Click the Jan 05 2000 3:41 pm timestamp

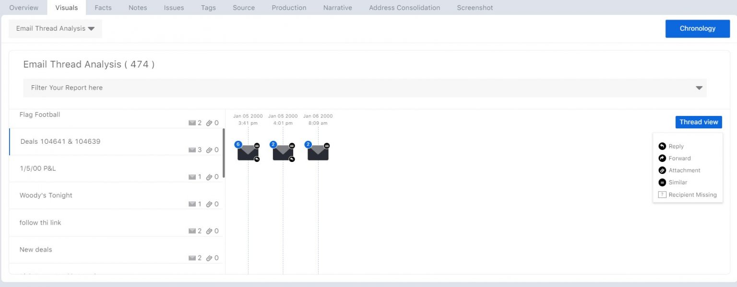248,119
